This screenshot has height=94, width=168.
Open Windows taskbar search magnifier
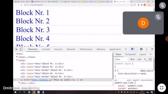[20, 92]
